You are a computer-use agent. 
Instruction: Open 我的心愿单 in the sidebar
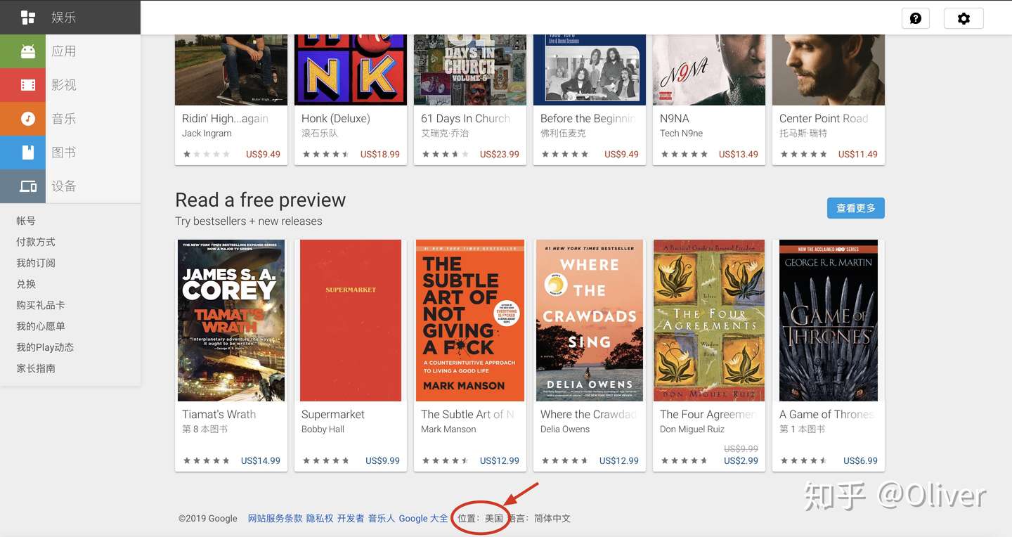point(41,326)
